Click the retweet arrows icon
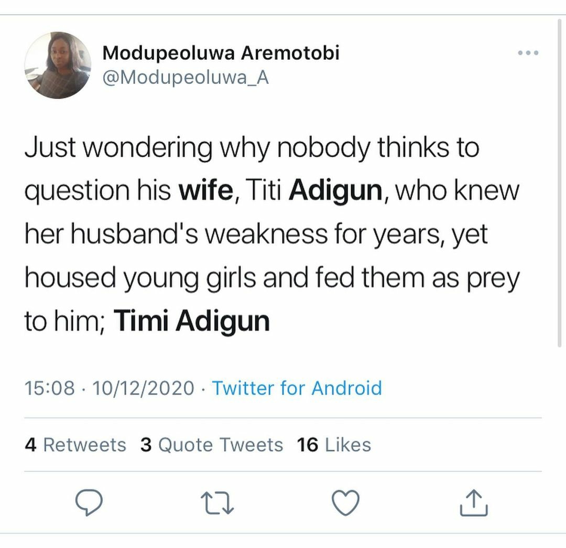The height and width of the screenshot is (548, 566). 218,502
